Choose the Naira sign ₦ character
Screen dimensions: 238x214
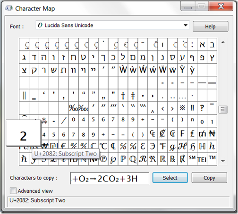click(212, 133)
